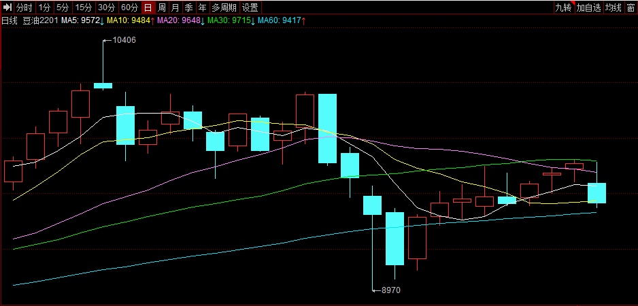Open the 多周期 multi-period view
638x306 pixels.
click(x=224, y=7)
